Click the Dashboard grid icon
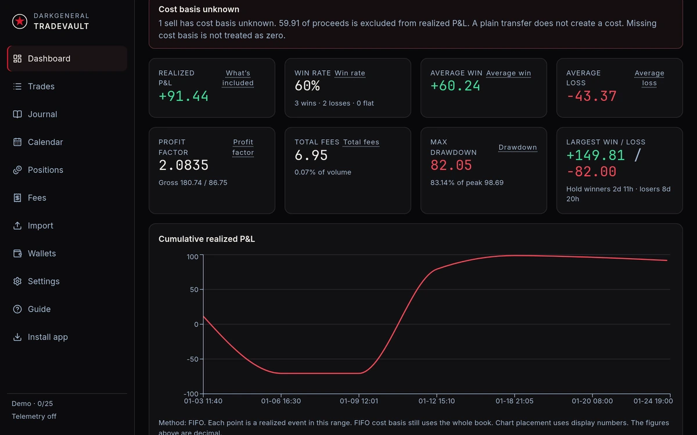Viewport: 697px width, 435px height. 17,59
